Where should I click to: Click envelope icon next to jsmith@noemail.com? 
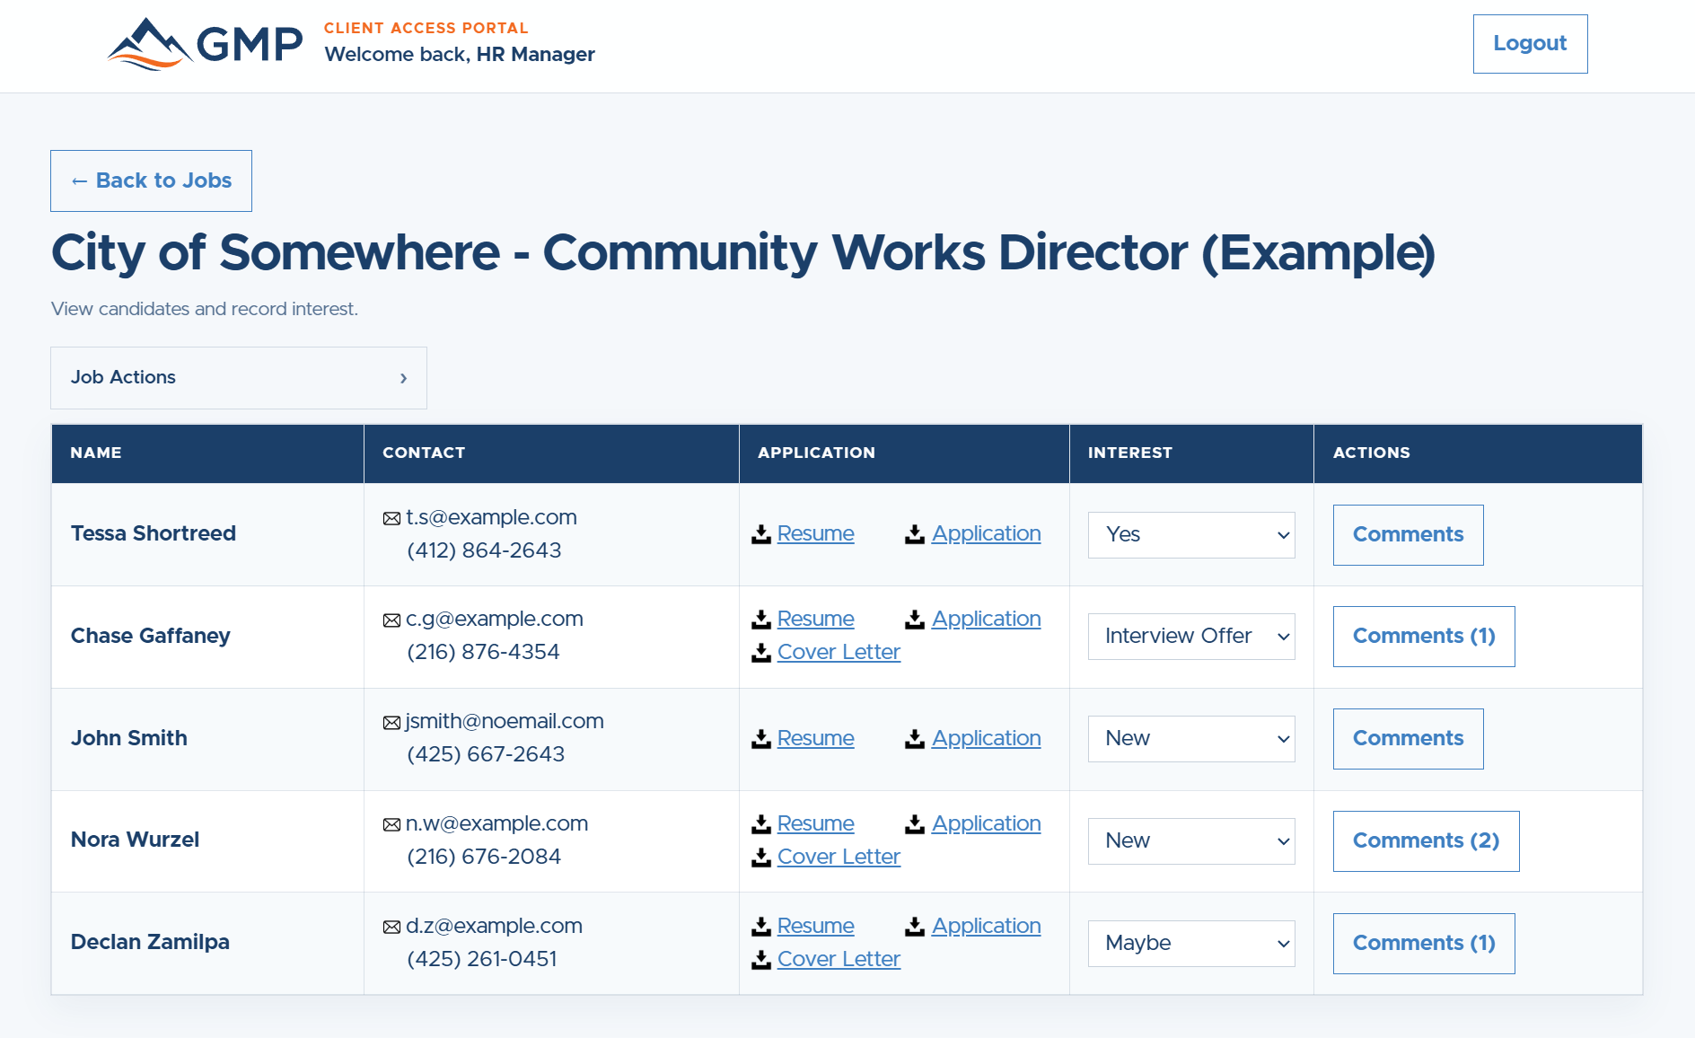[391, 723]
